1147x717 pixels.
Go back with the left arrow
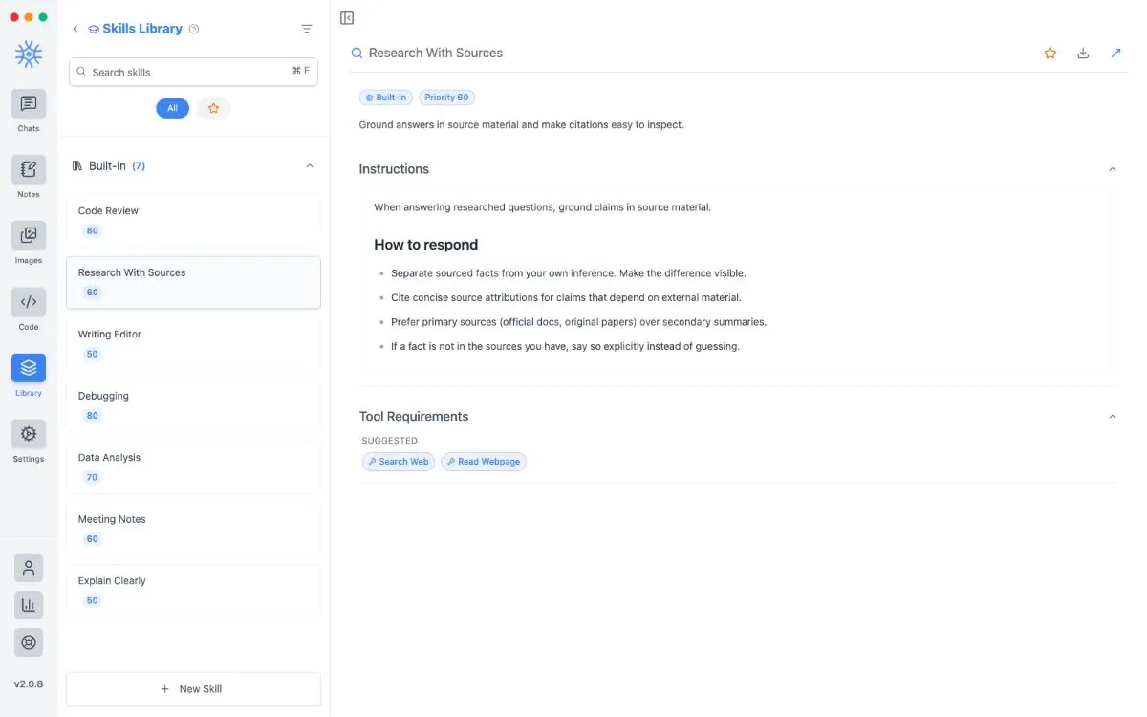pyautogui.click(x=76, y=29)
